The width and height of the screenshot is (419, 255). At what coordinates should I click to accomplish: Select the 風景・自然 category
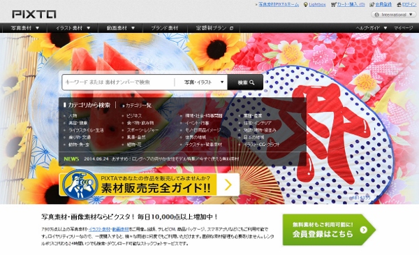pos(136,138)
